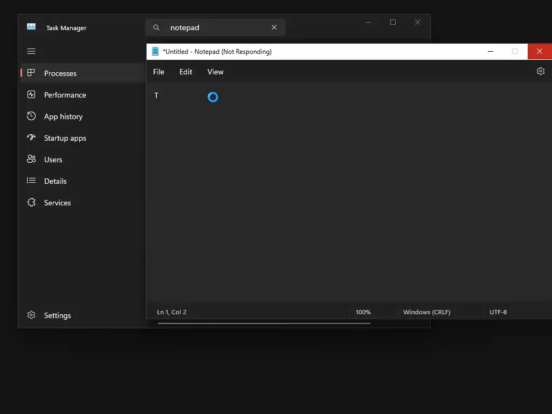Open the Notepad File menu
552x414 pixels.
point(159,72)
